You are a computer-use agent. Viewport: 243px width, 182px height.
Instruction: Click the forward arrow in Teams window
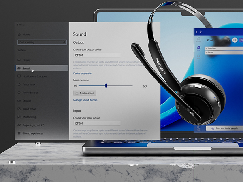(x=201, y=32)
